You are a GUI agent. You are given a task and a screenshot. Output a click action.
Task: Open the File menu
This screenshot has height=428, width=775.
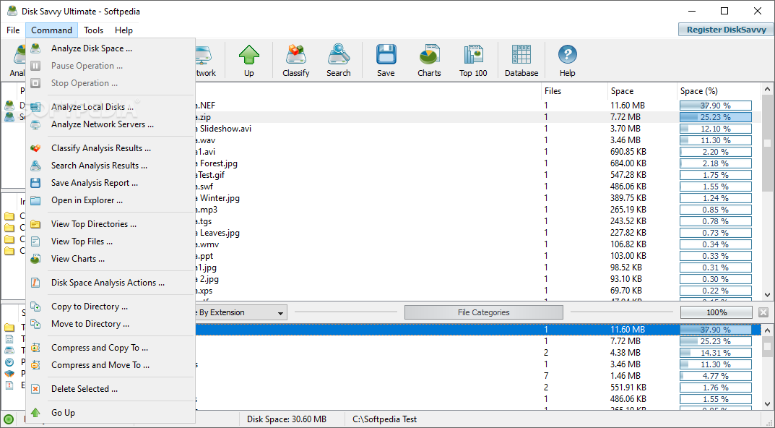(x=13, y=30)
